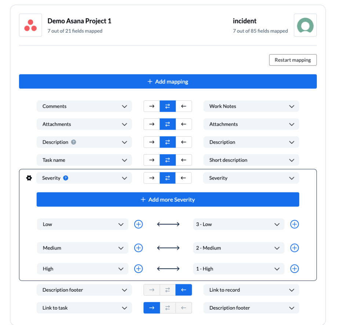Click the gear icon beside the Severity mapping
Image resolution: width=352 pixels, height=325 pixels.
(x=29, y=178)
